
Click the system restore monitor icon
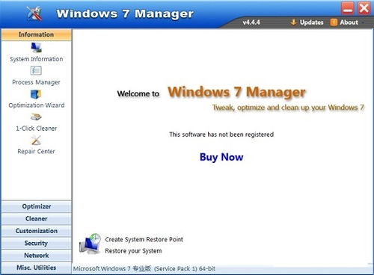coord(90,244)
